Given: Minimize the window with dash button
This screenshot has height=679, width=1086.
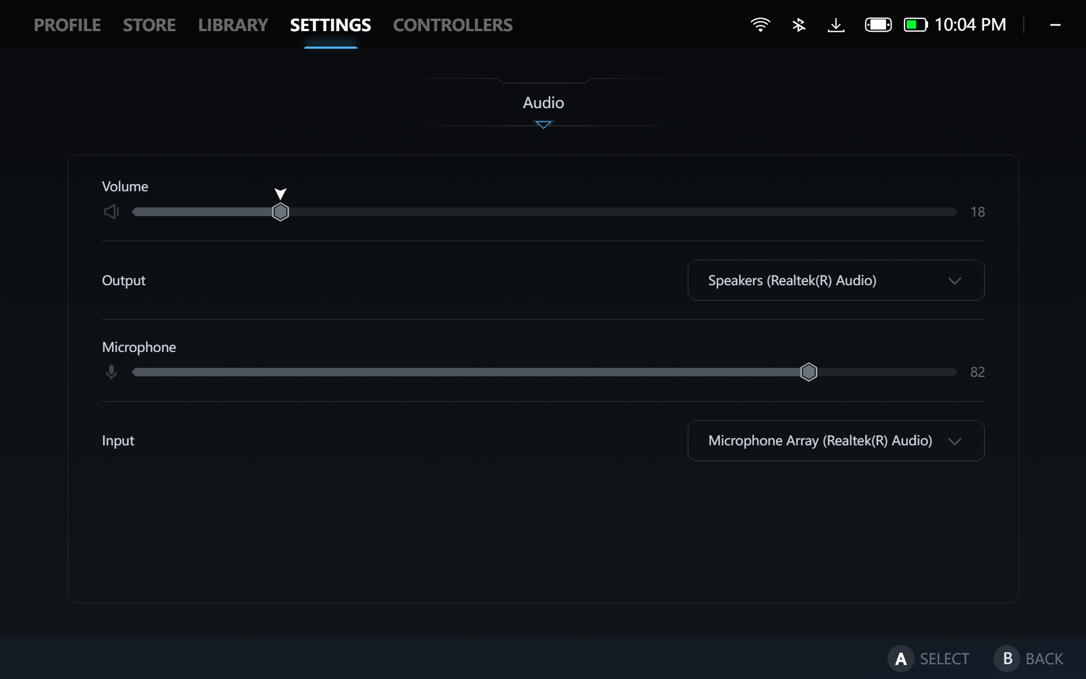Looking at the screenshot, I should pyautogui.click(x=1055, y=25).
